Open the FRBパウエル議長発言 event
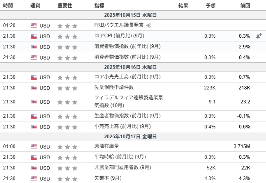Image resolution: width=266 pixels, height=183 pixels. pyautogui.click(x=119, y=25)
